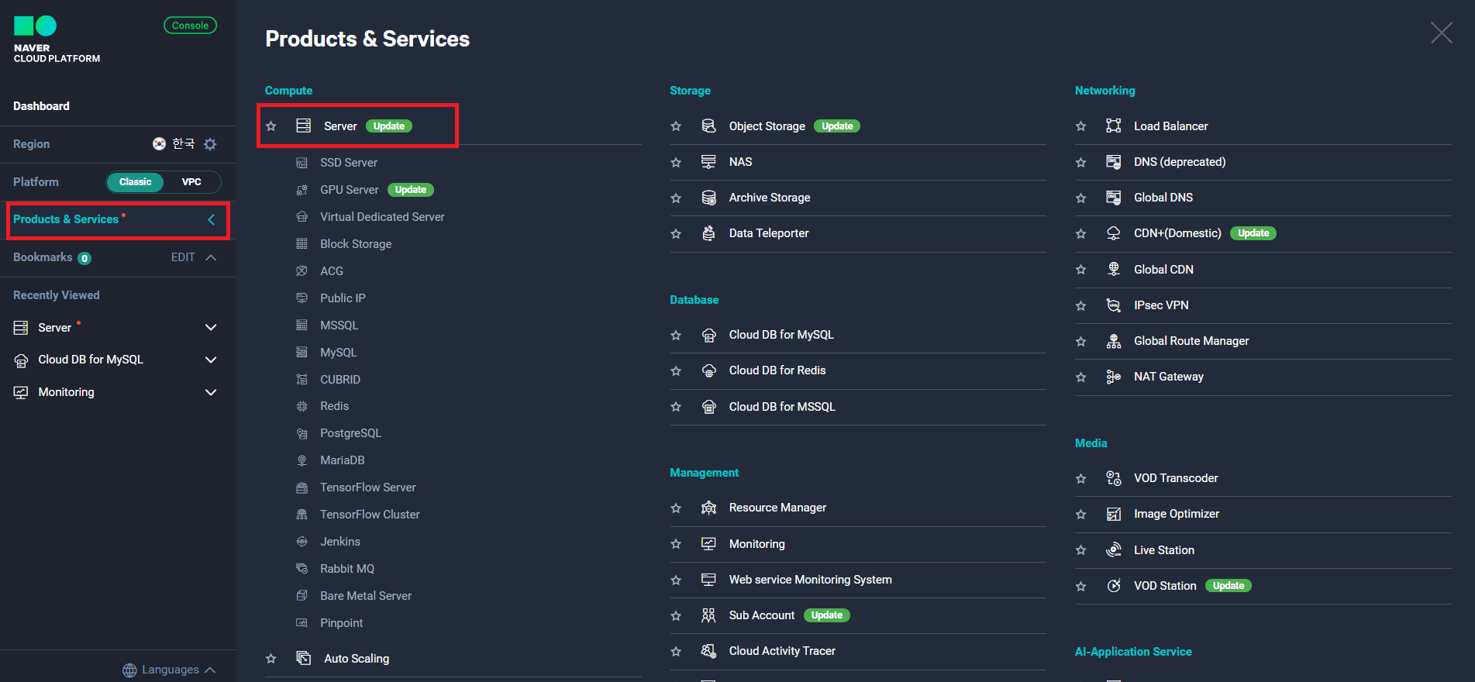Click the Cloud DB for Redis icon
The width and height of the screenshot is (1475, 682).
(708, 370)
